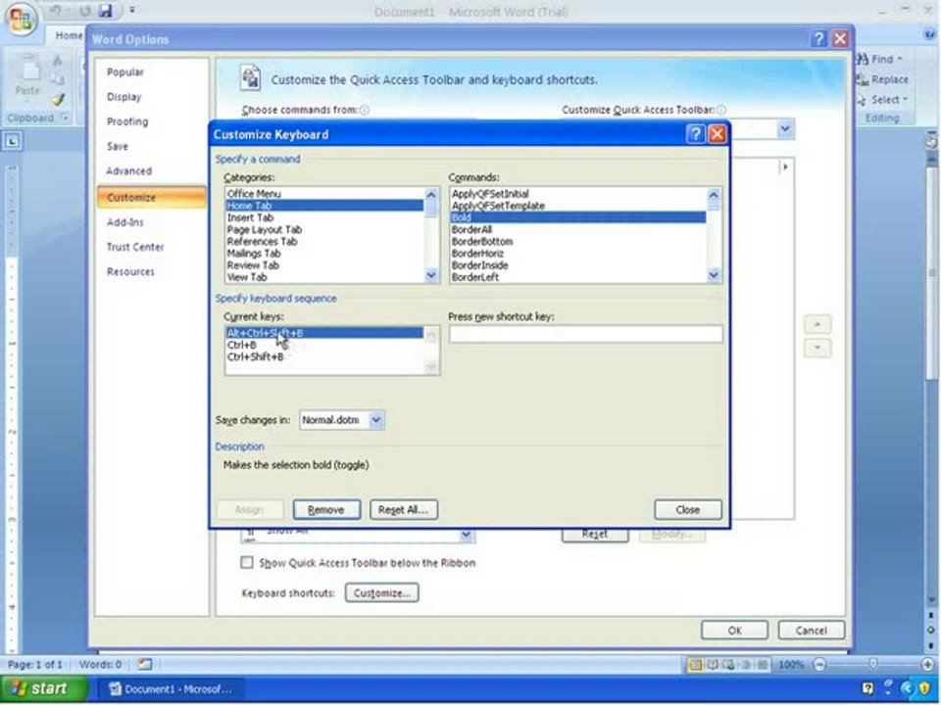Click Close in Customize Keyboard dialog

pos(688,509)
